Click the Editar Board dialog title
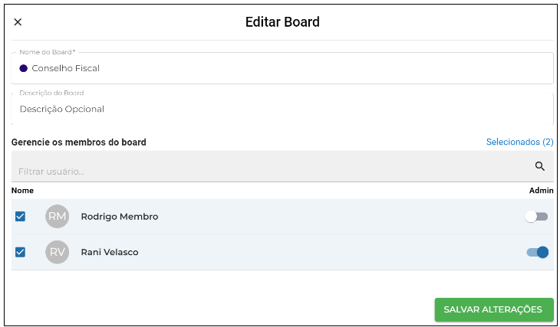 [282, 22]
